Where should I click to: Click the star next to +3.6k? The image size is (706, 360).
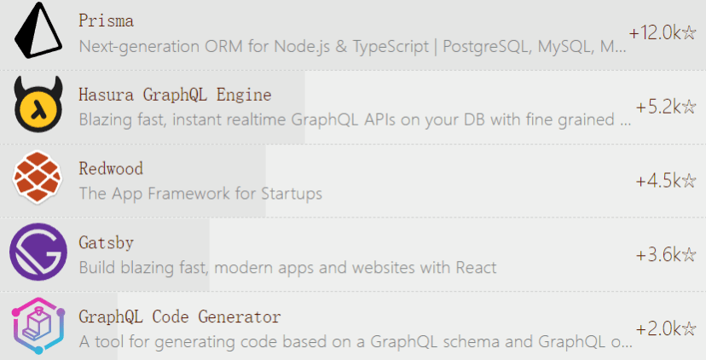click(689, 255)
